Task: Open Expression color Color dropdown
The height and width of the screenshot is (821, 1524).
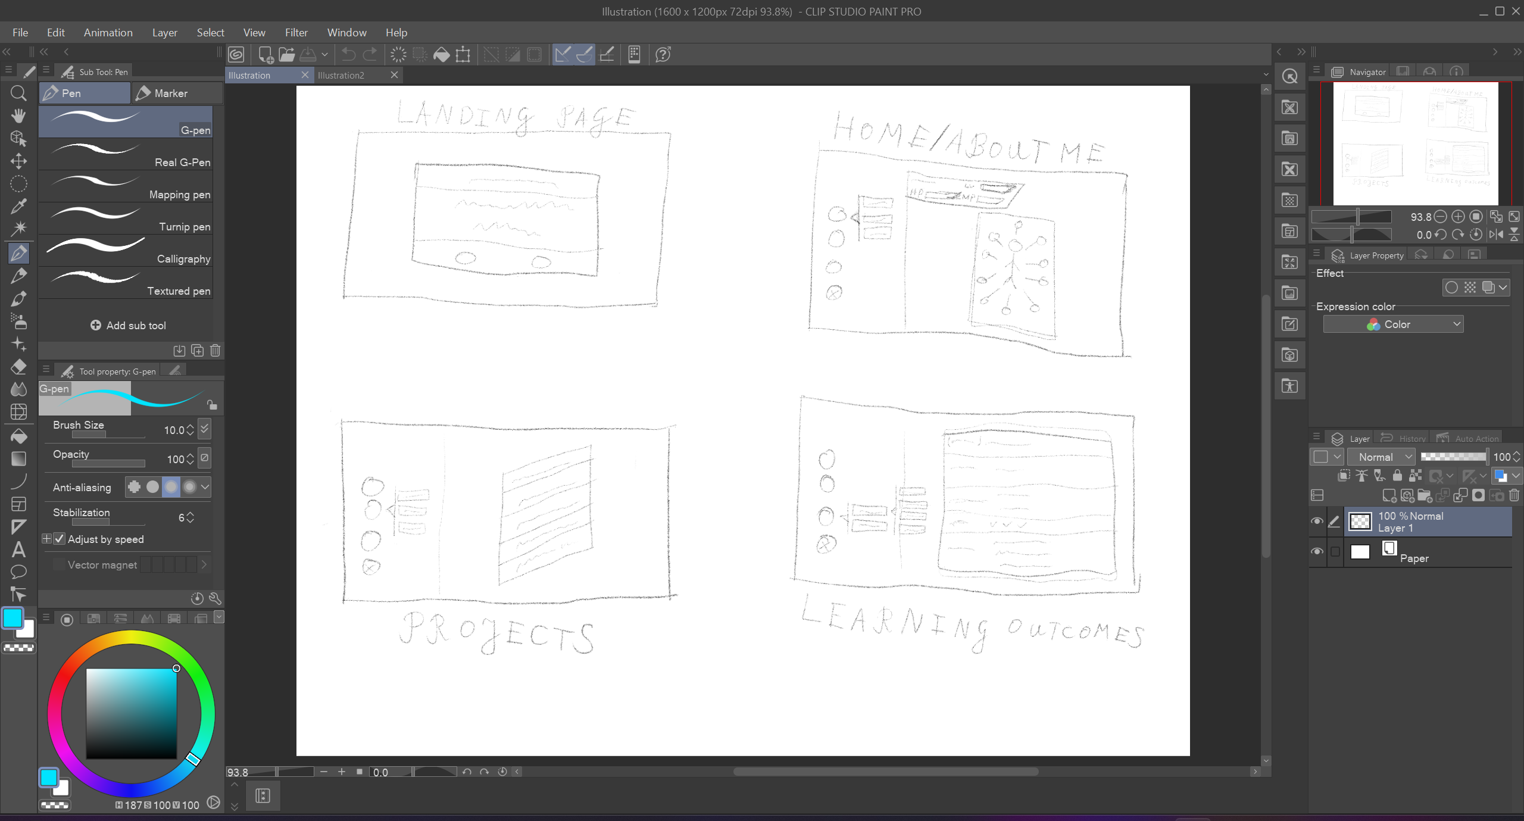Action: [1393, 324]
